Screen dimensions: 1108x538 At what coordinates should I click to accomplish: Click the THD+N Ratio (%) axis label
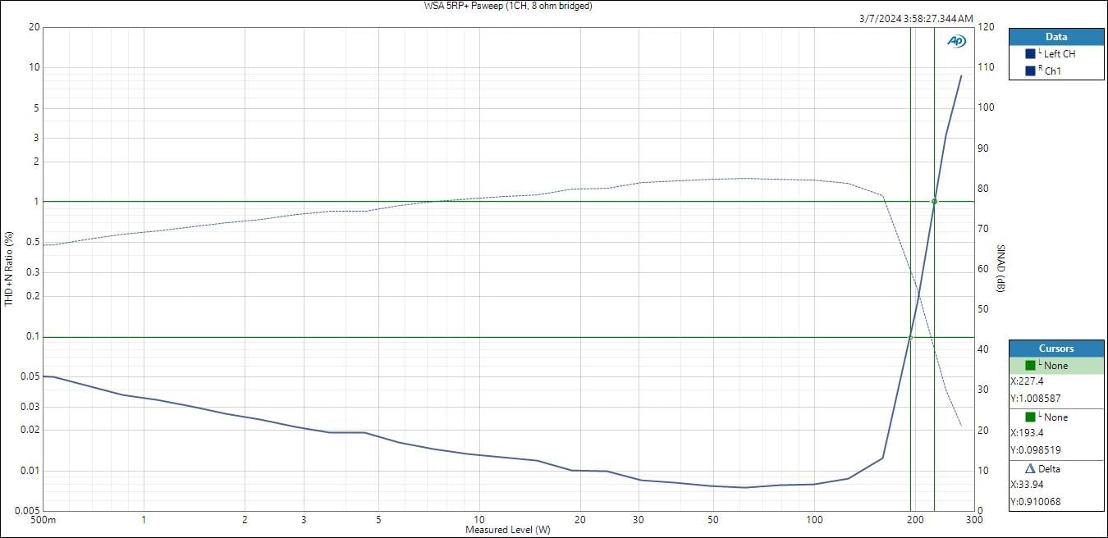pyautogui.click(x=9, y=269)
